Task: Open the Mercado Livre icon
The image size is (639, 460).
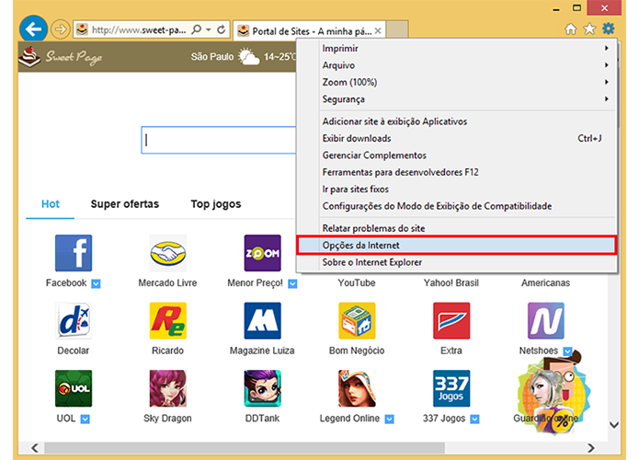Action: (168, 253)
